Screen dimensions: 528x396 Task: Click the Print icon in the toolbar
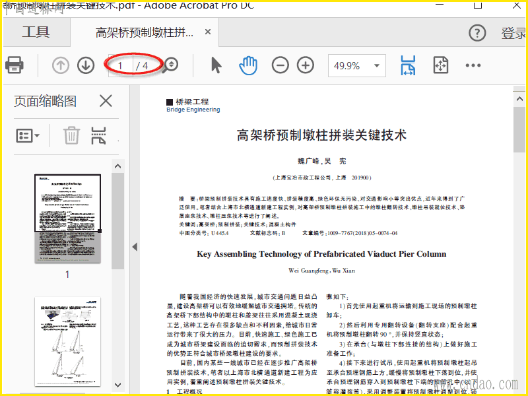pos(14,65)
